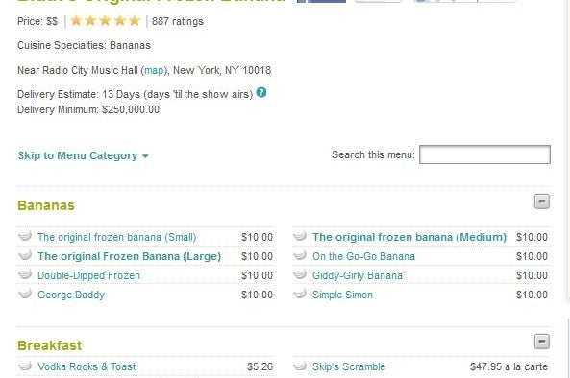Open the Giddy-Girly Banana menu item
570x378 pixels.
click(x=358, y=275)
